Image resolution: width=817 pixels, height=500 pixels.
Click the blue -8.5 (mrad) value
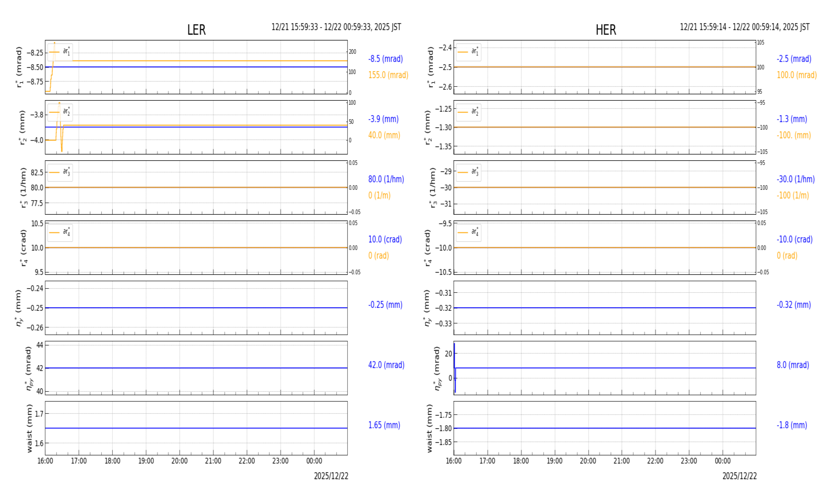click(385, 59)
